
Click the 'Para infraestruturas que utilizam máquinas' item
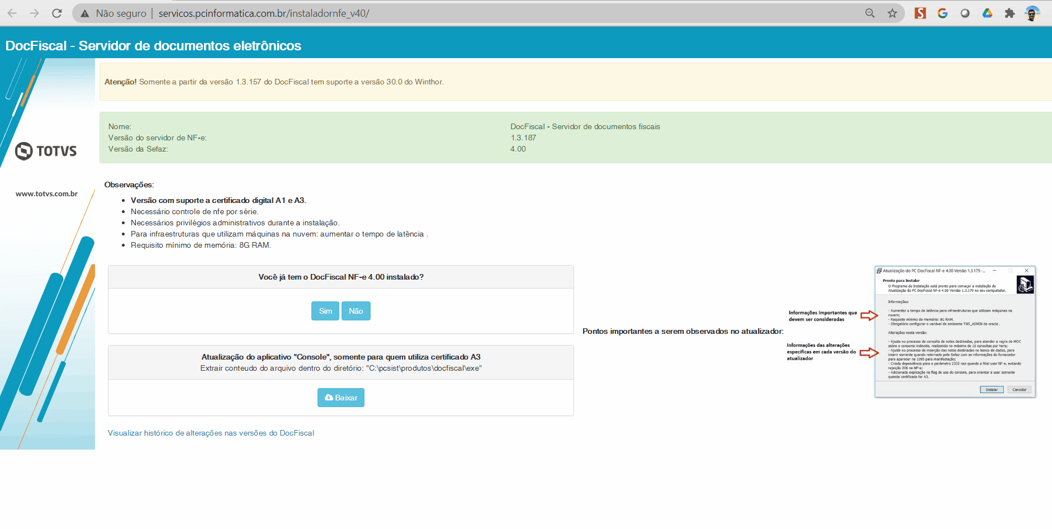point(279,234)
